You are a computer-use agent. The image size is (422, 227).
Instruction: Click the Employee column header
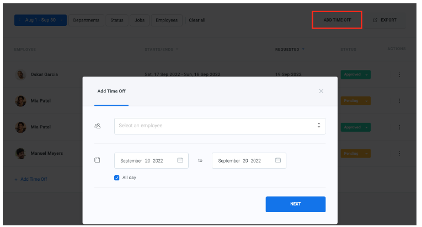[25, 50]
